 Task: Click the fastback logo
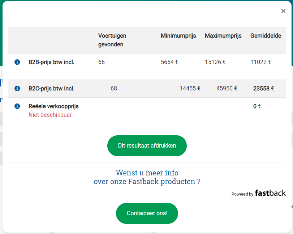click(x=270, y=193)
